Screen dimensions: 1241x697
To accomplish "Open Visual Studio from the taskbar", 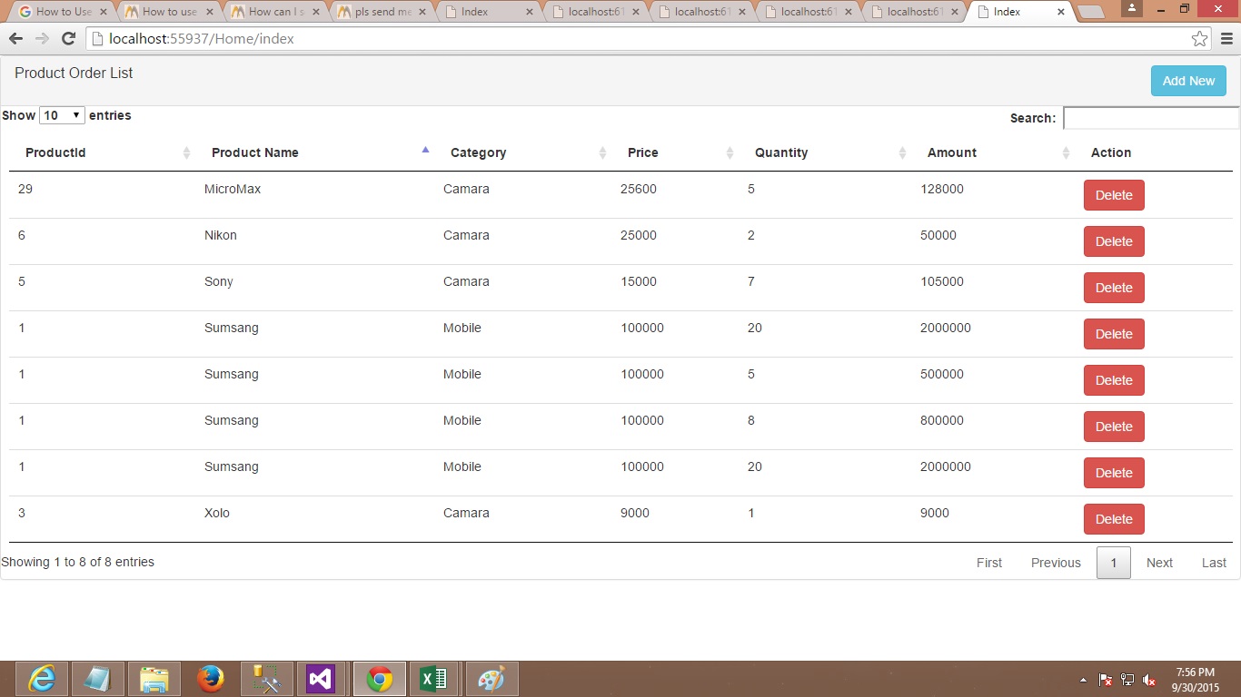I will [x=321, y=679].
